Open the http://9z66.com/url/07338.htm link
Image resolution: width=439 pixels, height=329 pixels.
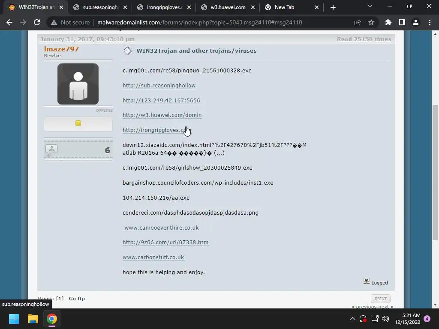165,242
